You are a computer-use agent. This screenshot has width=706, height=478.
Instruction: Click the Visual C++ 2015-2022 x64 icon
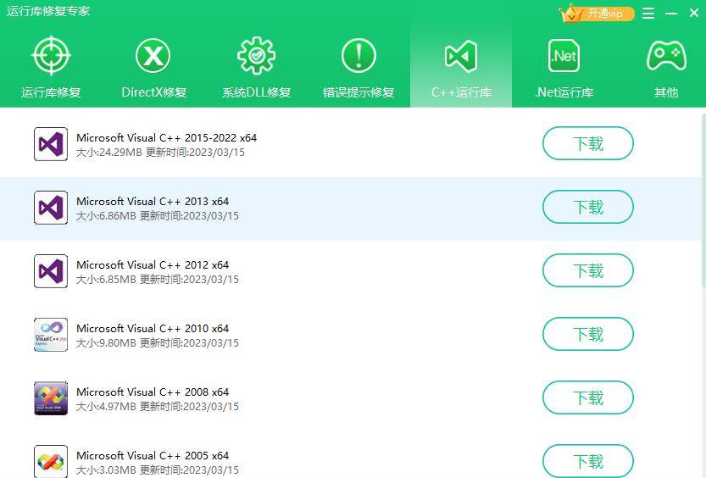pos(51,144)
